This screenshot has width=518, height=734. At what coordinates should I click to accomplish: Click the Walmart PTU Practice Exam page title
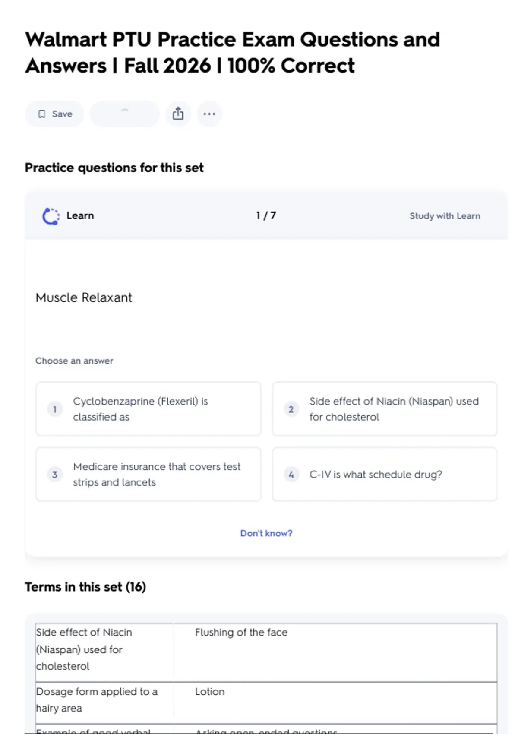(x=232, y=52)
